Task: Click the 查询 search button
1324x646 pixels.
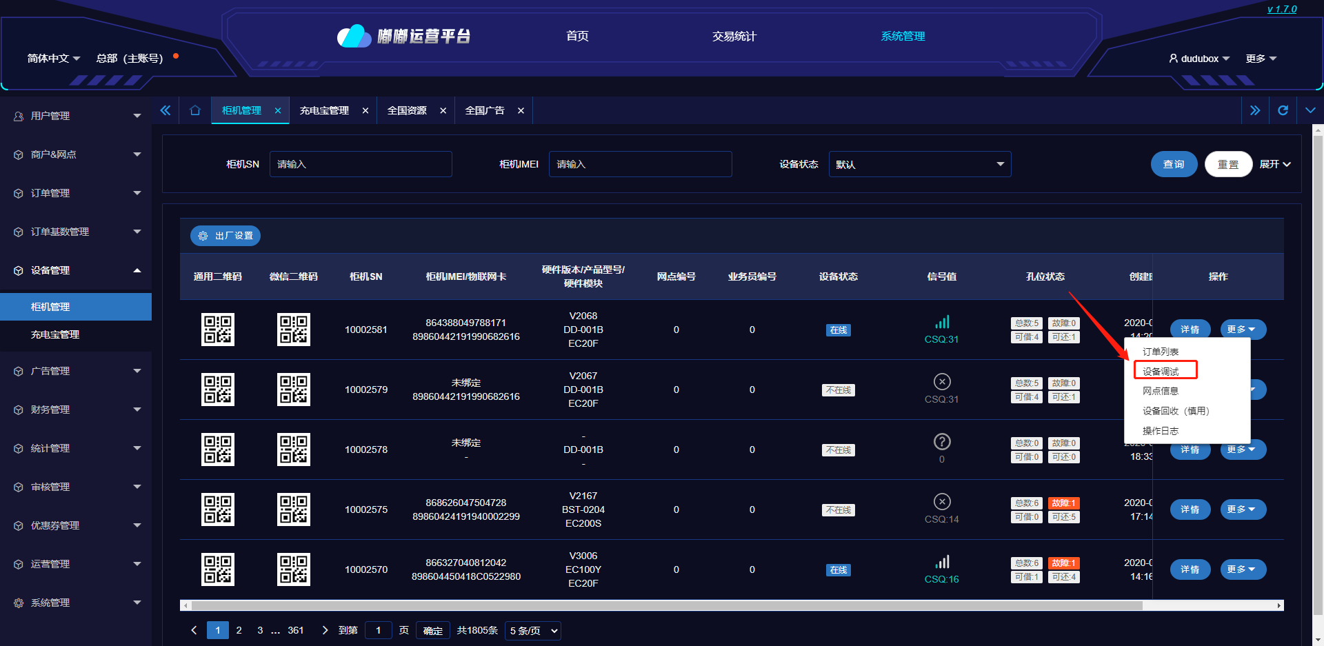Action: (1174, 164)
